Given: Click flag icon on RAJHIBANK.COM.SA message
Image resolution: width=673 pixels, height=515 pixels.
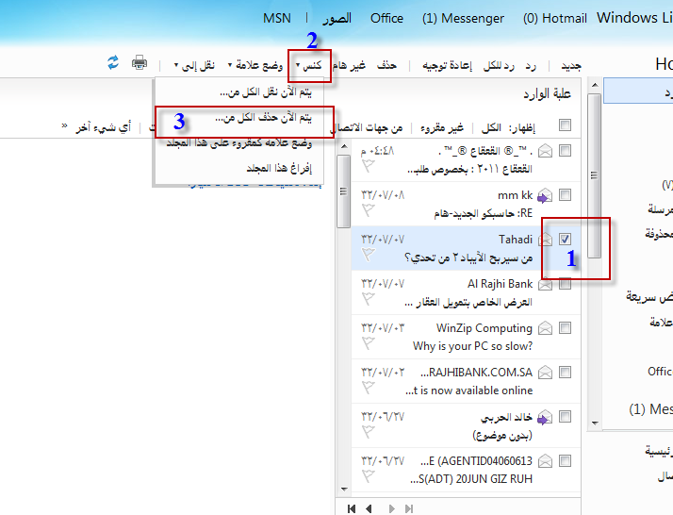Looking at the screenshot, I should [x=369, y=388].
